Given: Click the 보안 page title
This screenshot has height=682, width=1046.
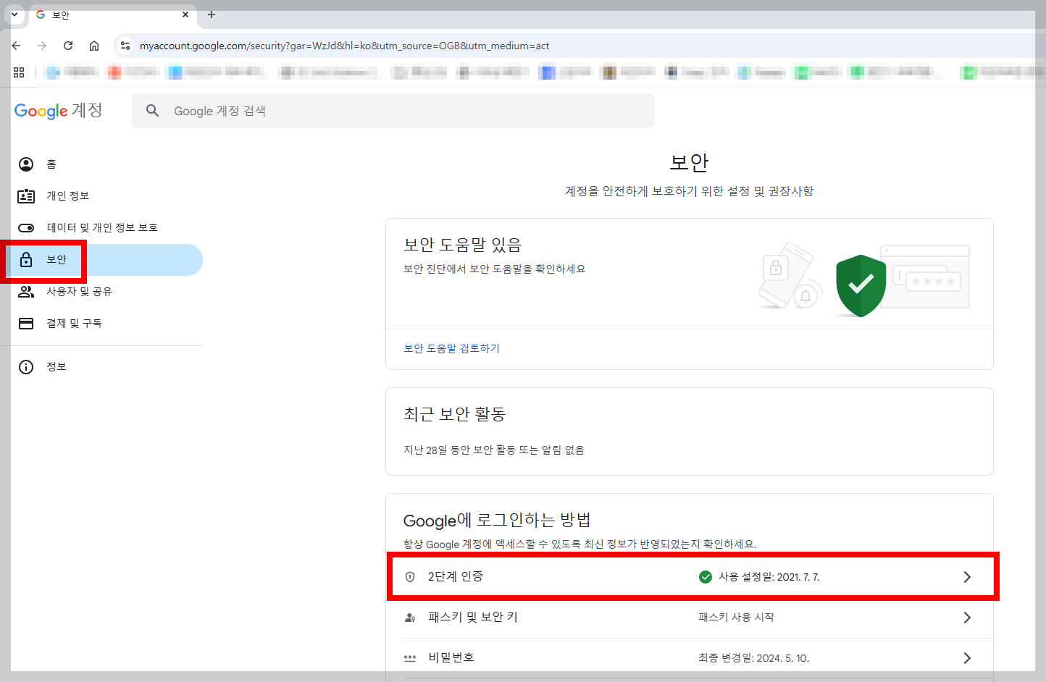Looking at the screenshot, I should (x=690, y=163).
